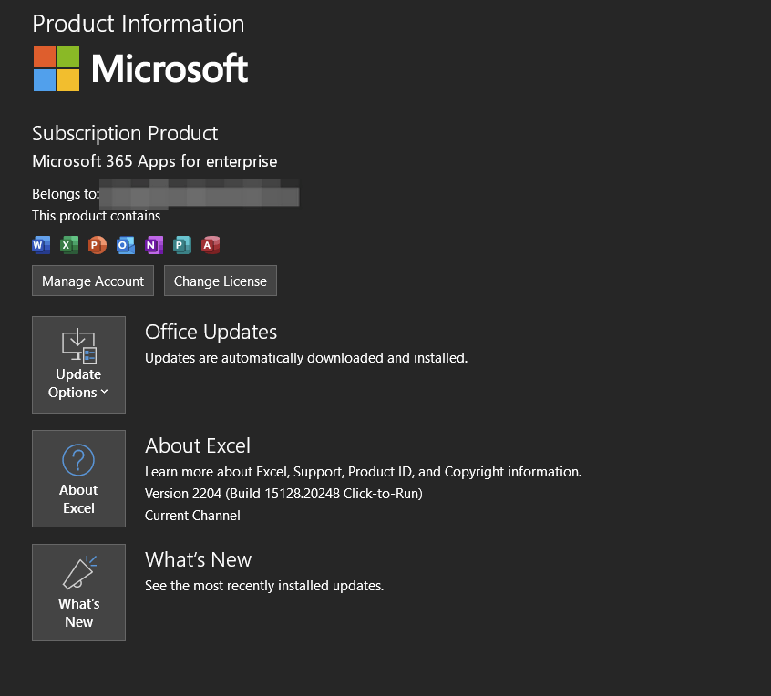The width and height of the screenshot is (771, 696).
Task: Click the Word app icon
Action: tap(41, 245)
